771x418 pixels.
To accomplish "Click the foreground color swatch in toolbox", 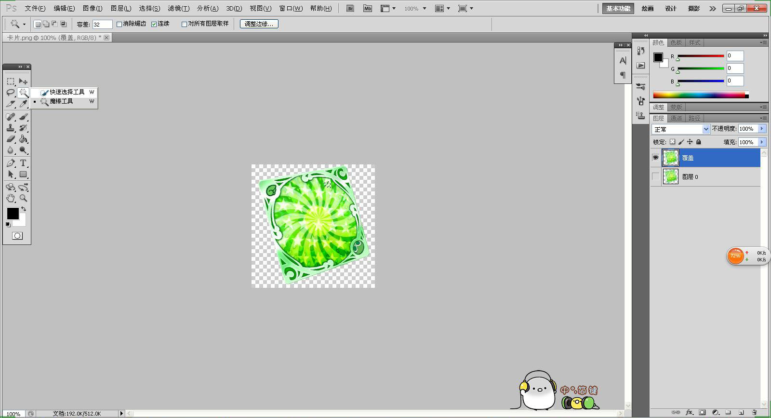I will point(13,214).
